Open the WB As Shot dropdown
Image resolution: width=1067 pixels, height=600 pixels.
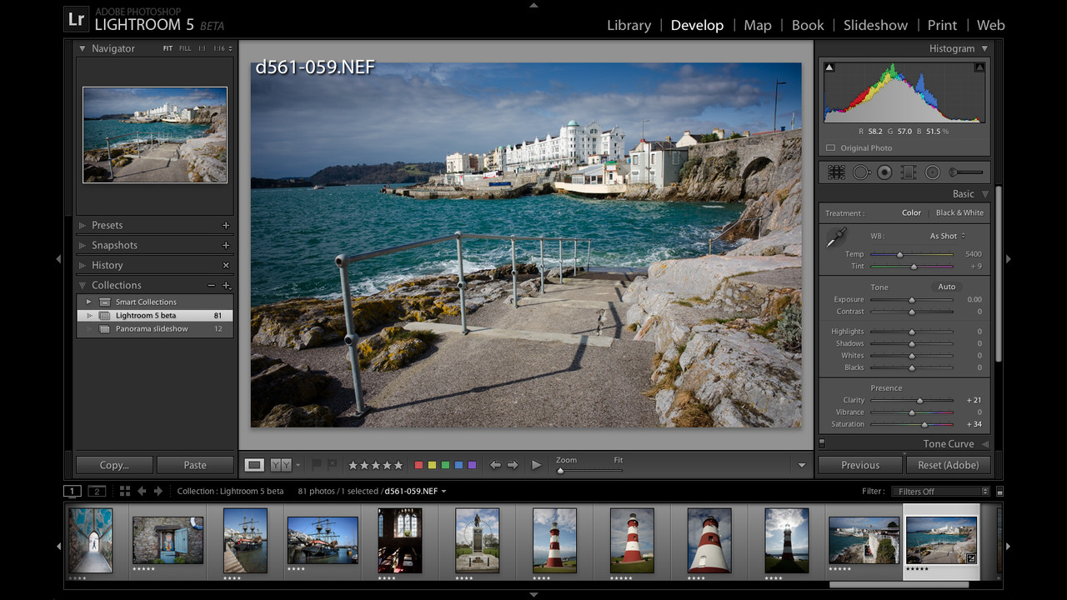(x=947, y=236)
